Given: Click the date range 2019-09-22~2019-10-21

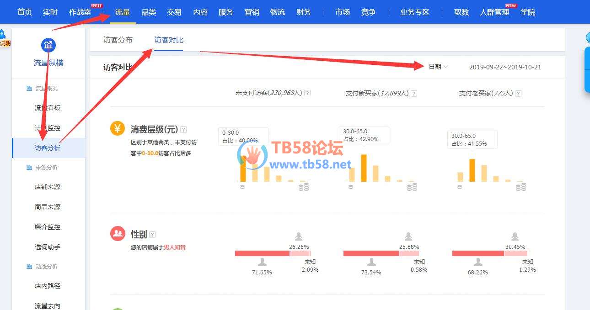Looking at the screenshot, I should pyautogui.click(x=505, y=67).
